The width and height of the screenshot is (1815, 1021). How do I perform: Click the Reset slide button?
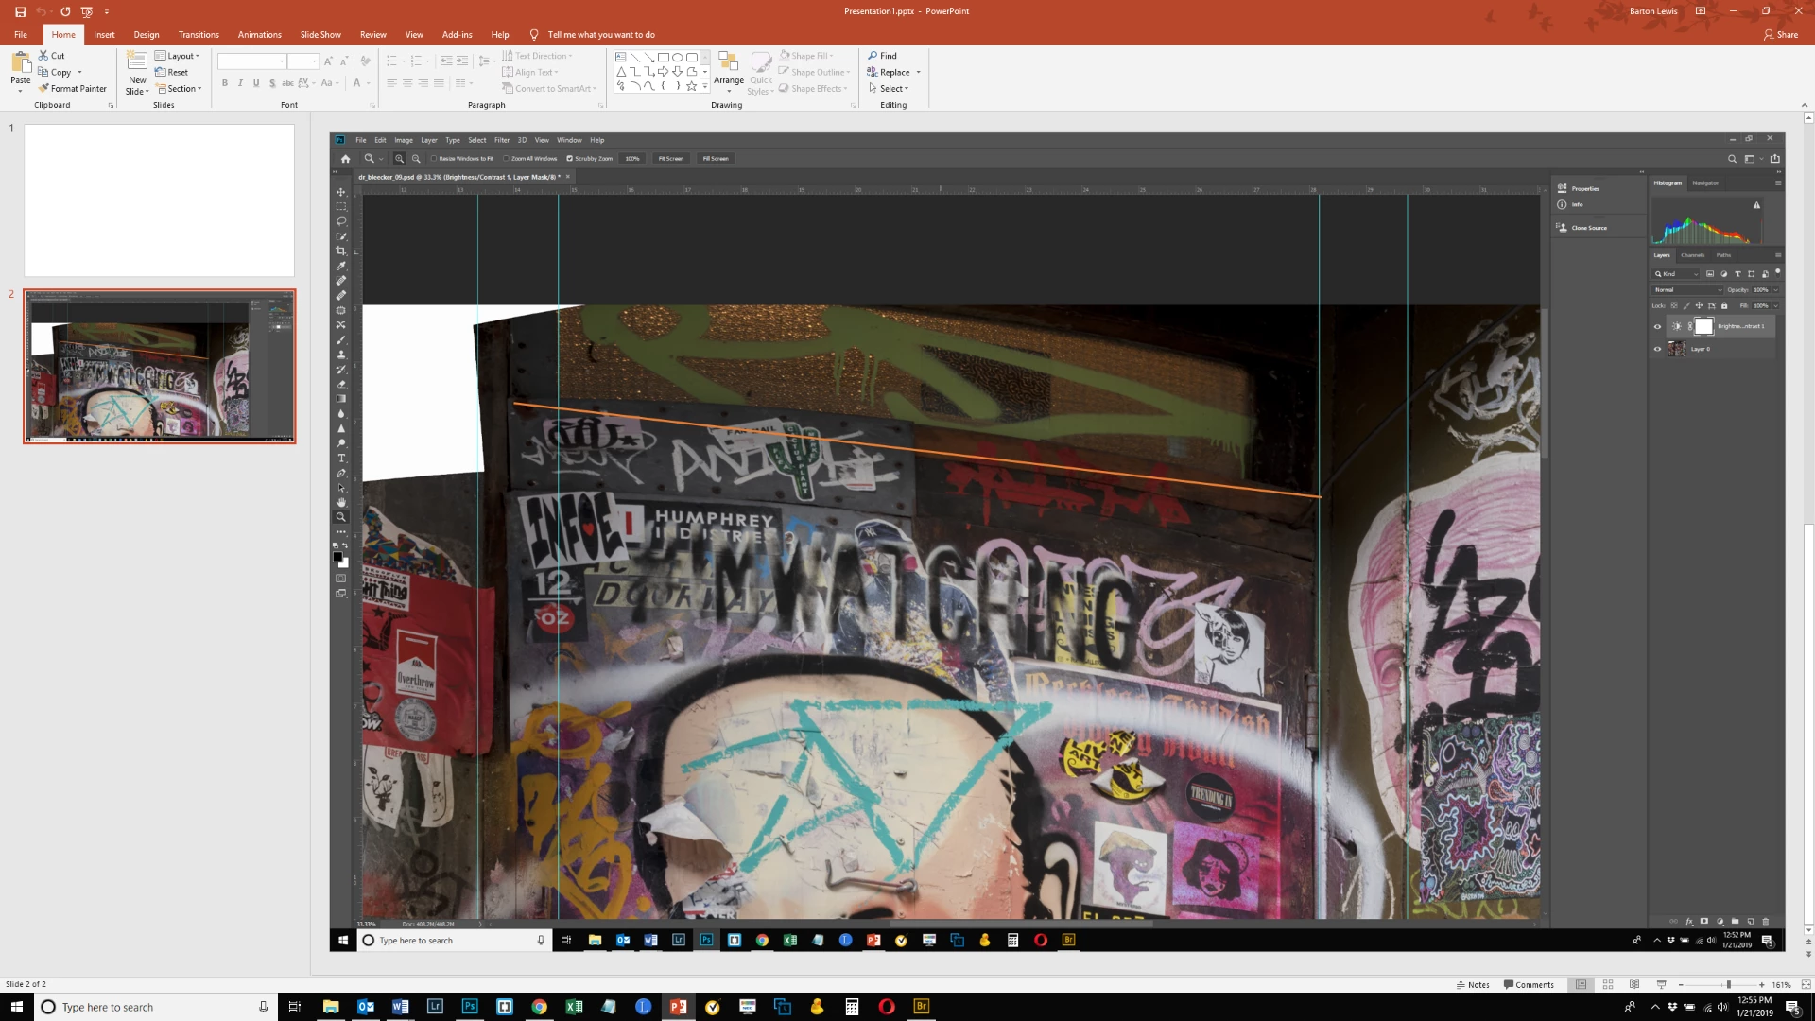point(172,73)
